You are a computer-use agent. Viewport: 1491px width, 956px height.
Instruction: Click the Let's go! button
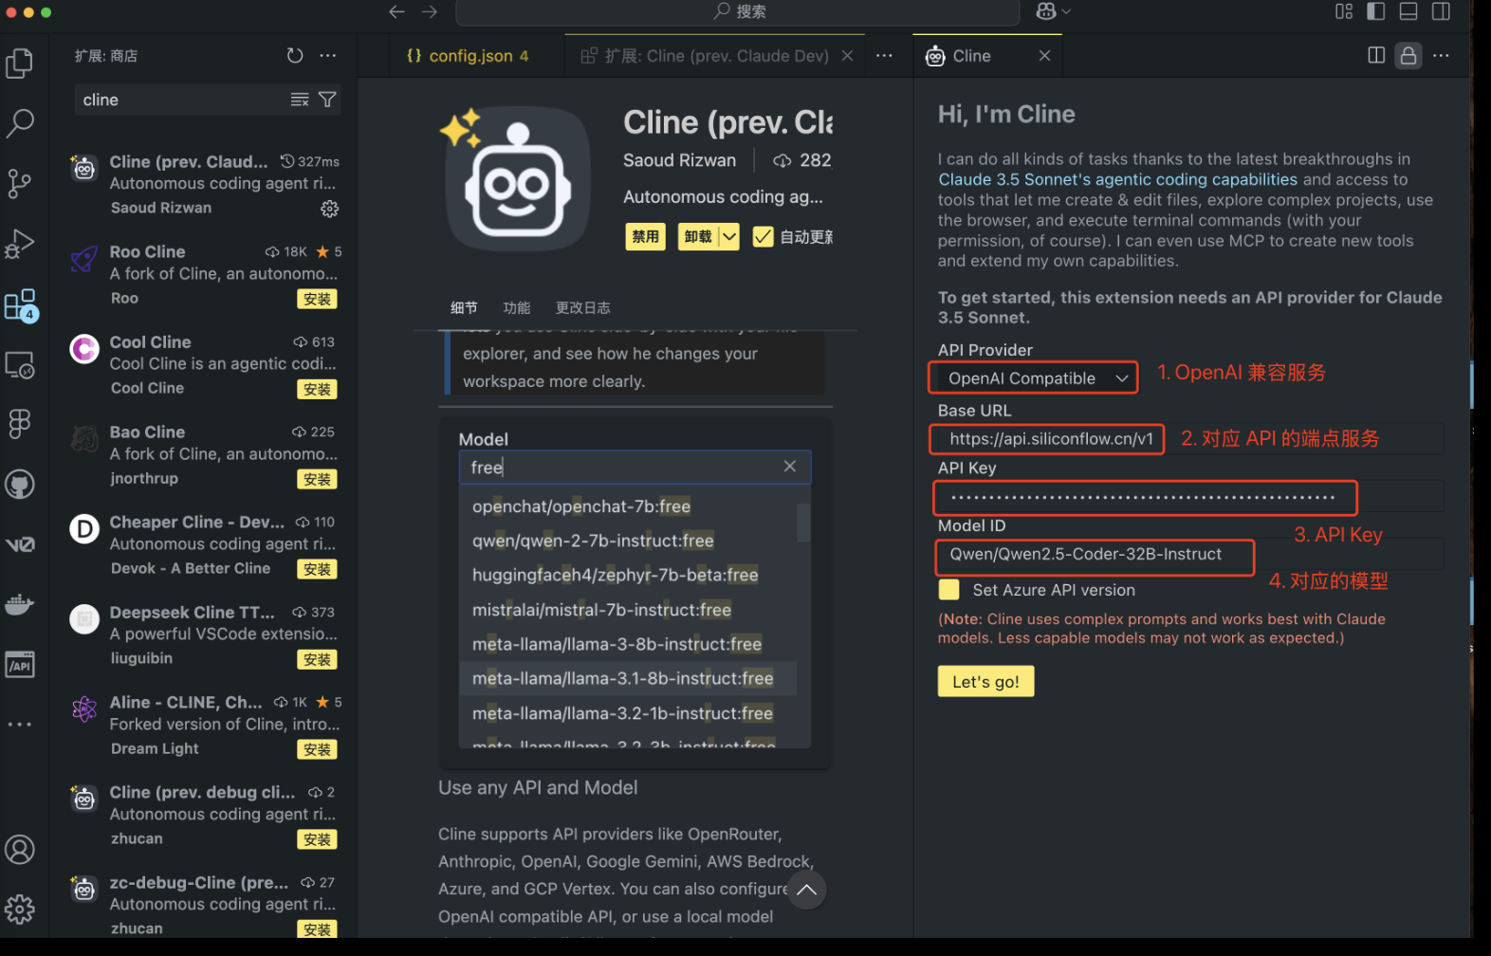(985, 682)
